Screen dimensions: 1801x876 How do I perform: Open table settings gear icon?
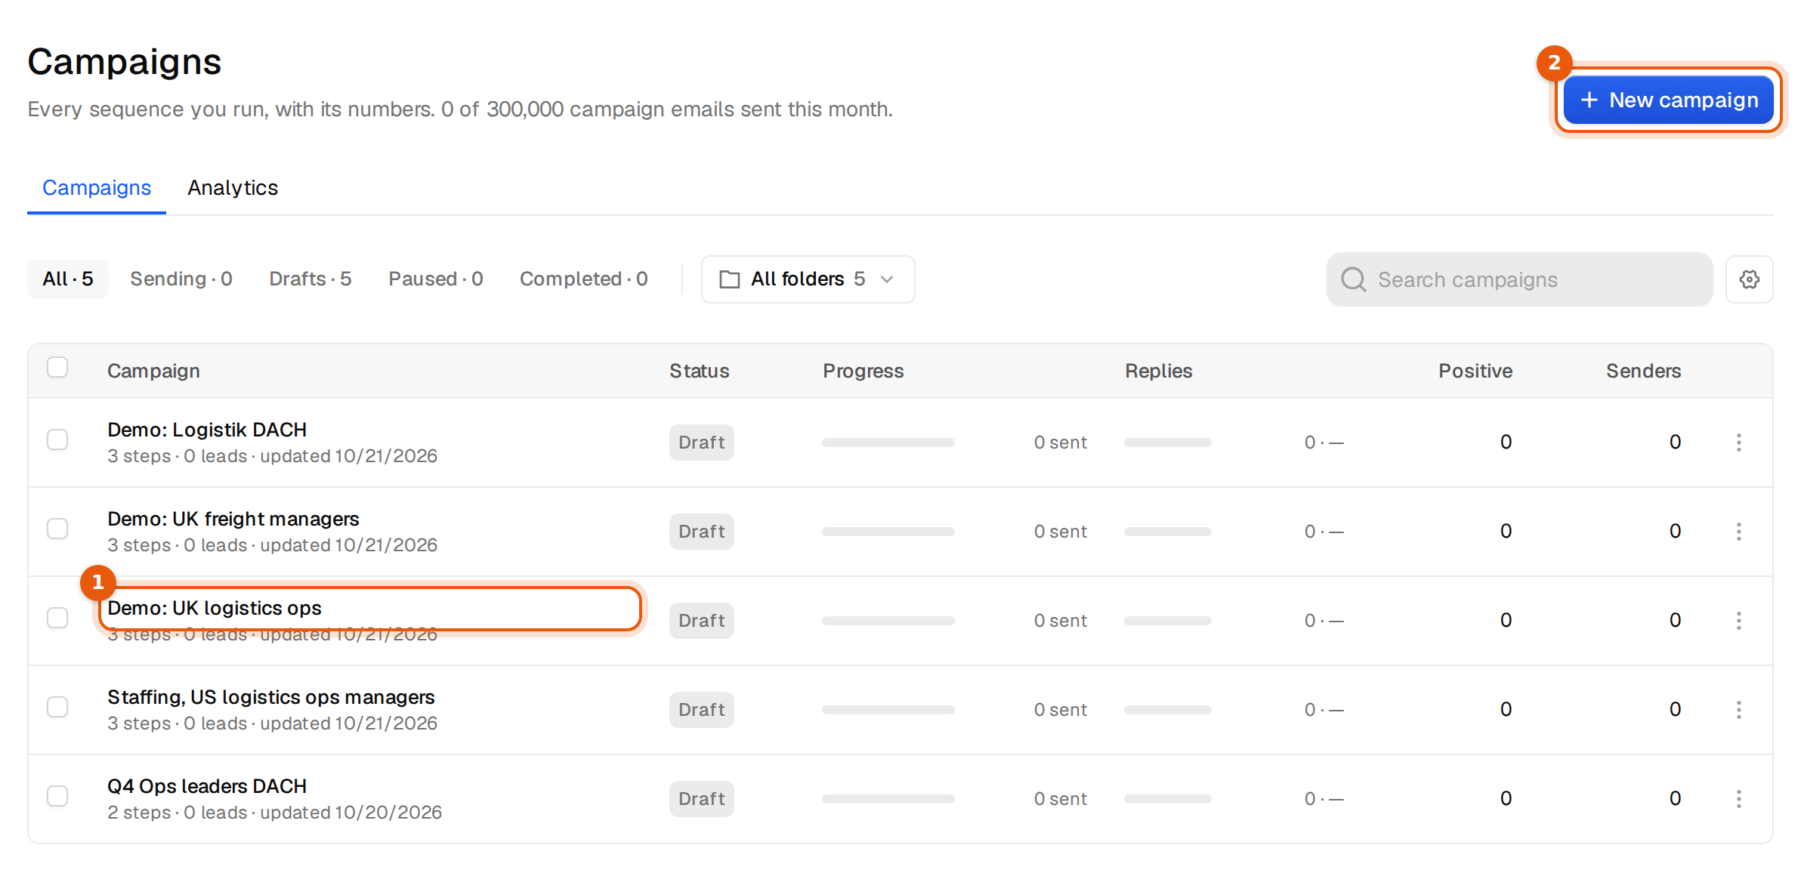tap(1749, 279)
